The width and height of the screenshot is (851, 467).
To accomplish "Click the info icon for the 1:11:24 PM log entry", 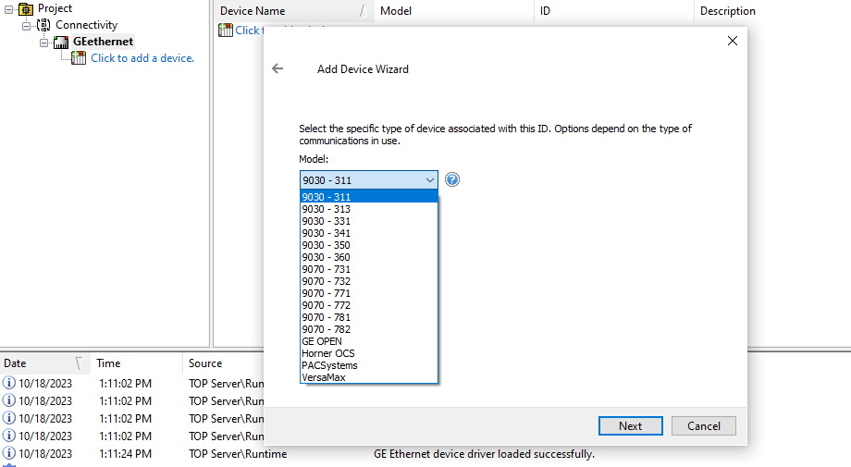I will pos(8,453).
